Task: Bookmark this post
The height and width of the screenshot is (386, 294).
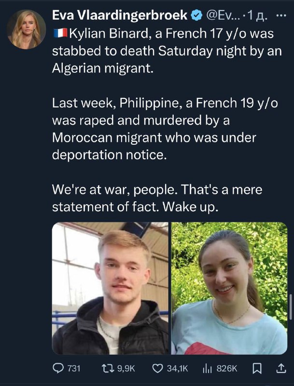Action: coord(257,368)
